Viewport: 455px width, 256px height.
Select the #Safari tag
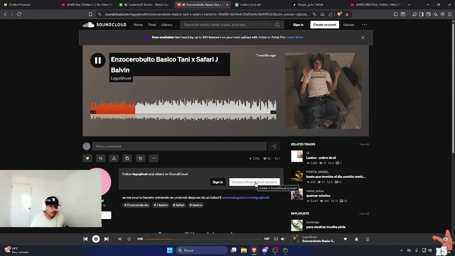[x=178, y=205]
